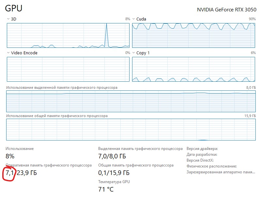
Task: Open the 3D engine dropdown chevron
Action: coord(8,19)
